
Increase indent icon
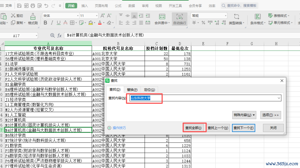point(148,15)
